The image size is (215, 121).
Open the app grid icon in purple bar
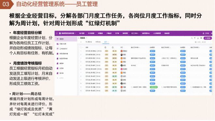click(x=57, y=33)
